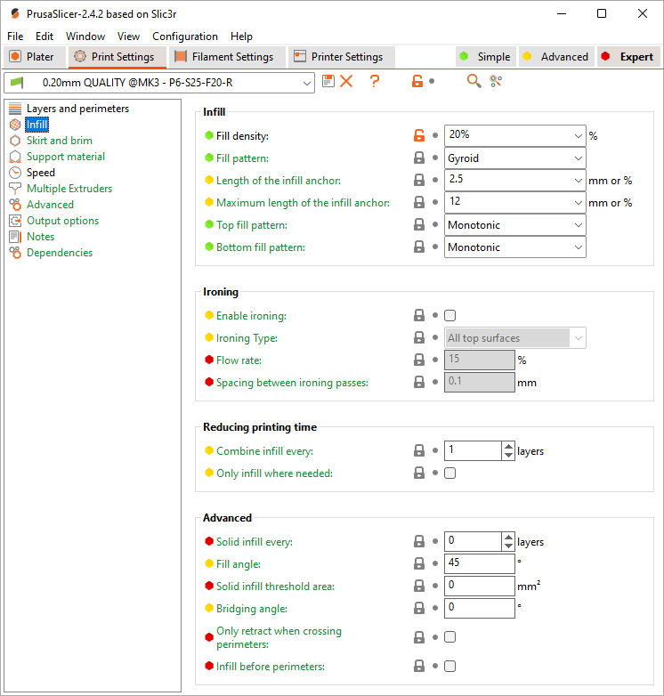Open the Top fill pattern dropdown

pos(514,225)
